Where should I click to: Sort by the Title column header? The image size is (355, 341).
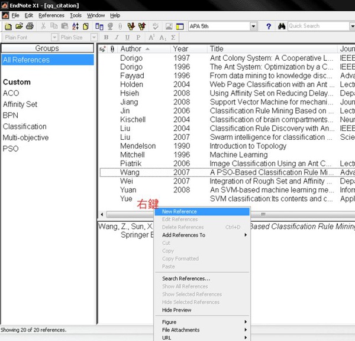[272, 49]
